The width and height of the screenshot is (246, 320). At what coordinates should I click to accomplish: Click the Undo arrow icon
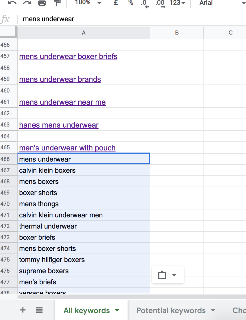coord(12,3)
